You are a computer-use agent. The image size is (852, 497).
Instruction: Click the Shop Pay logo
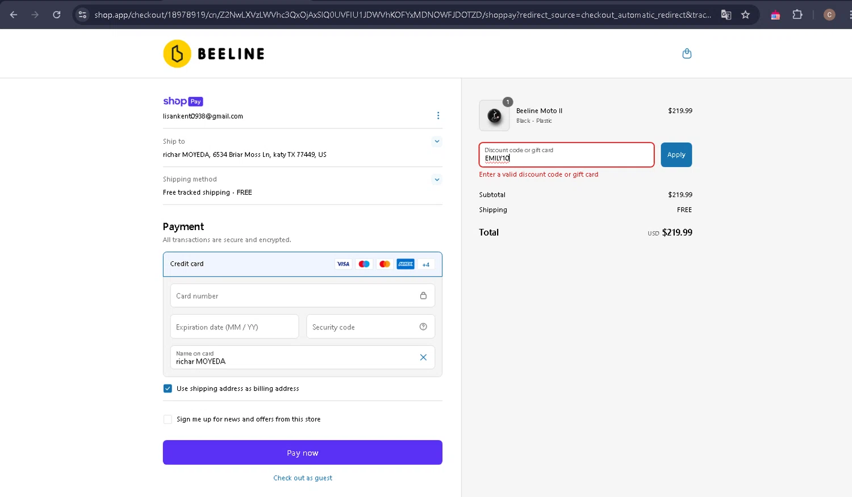(x=183, y=101)
